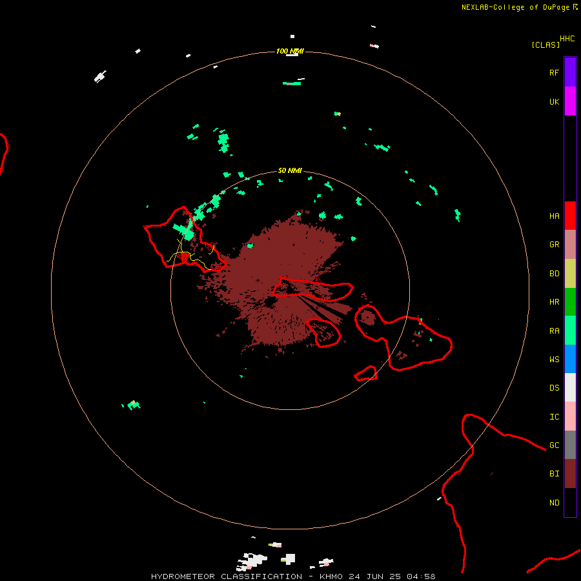This screenshot has width=581, height=581.
Task: Click the HHC product label
Action: click(567, 39)
